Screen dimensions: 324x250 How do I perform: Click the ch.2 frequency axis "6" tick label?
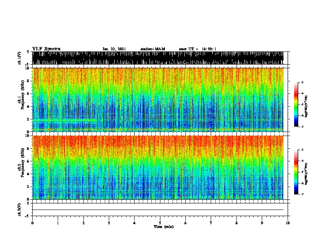pos(28,161)
